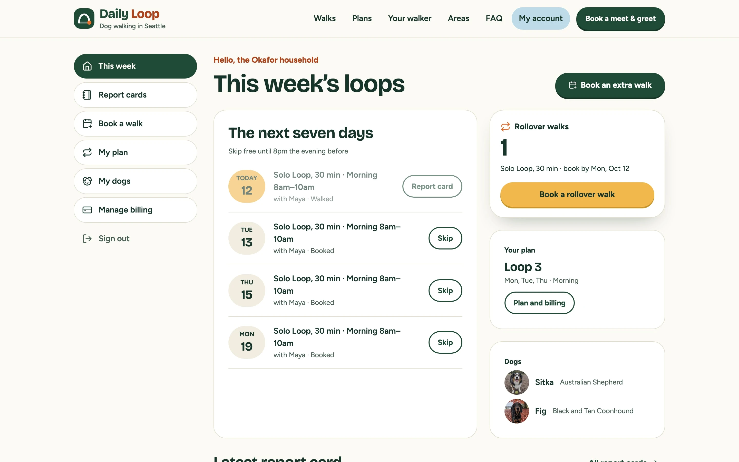This screenshot has width=739, height=462.
Task: Click the sign out arrow icon
Action: pyautogui.click(x=87, y=238)
